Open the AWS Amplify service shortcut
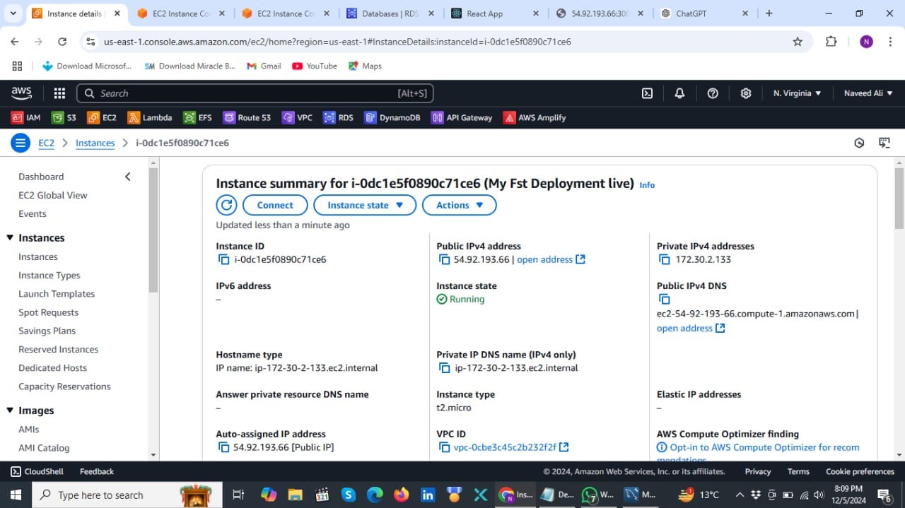The width and height of the screenshot is (905, 508). (x=535, y=117)
